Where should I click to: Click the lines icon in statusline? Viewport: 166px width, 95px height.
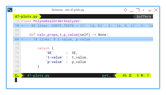(130, 75)
